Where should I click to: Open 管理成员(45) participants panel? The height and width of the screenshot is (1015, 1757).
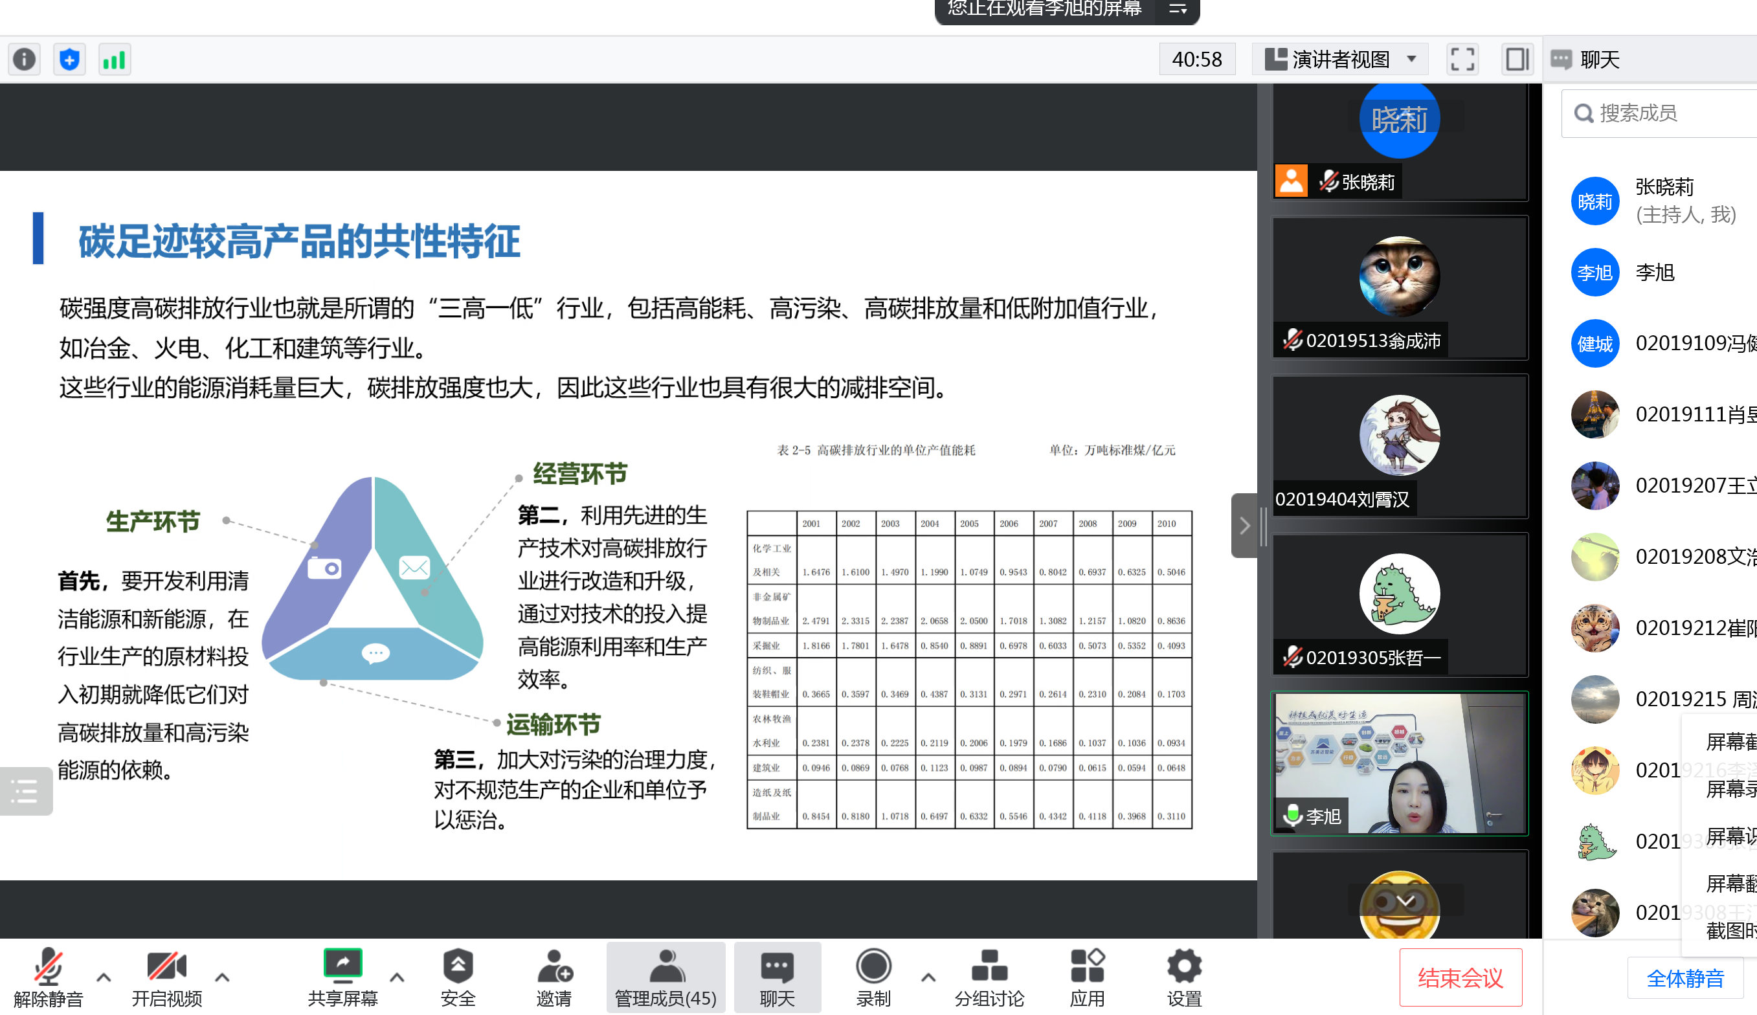[x=666, y=977]
